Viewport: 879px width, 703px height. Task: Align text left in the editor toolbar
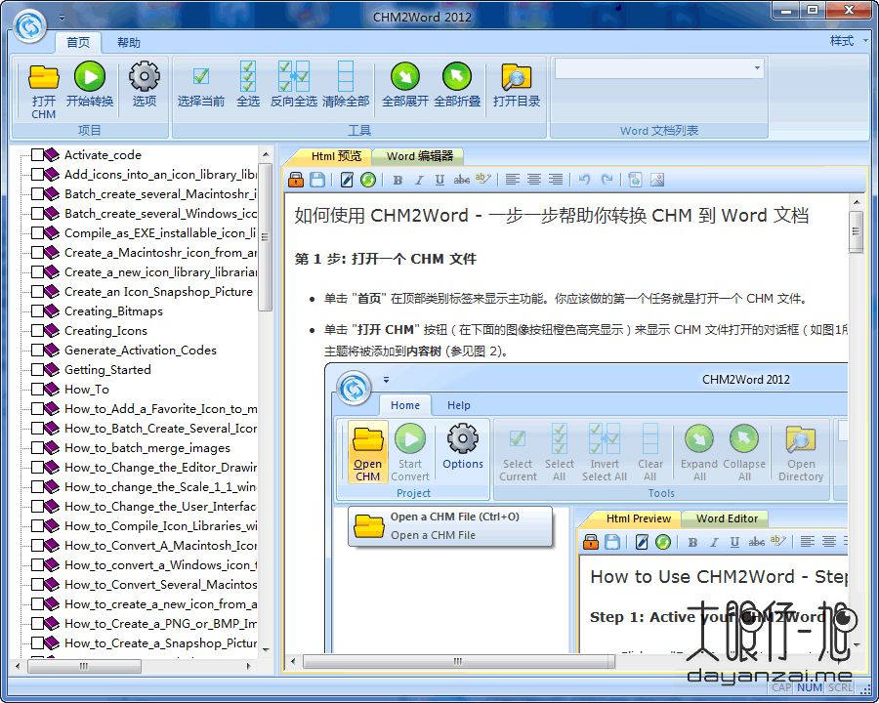click(512, 180)
